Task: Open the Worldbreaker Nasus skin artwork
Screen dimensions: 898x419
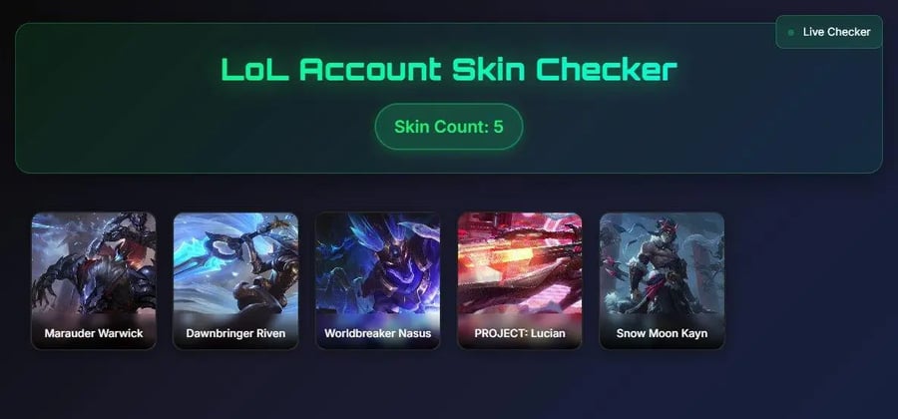Action: tap(377, 263)
